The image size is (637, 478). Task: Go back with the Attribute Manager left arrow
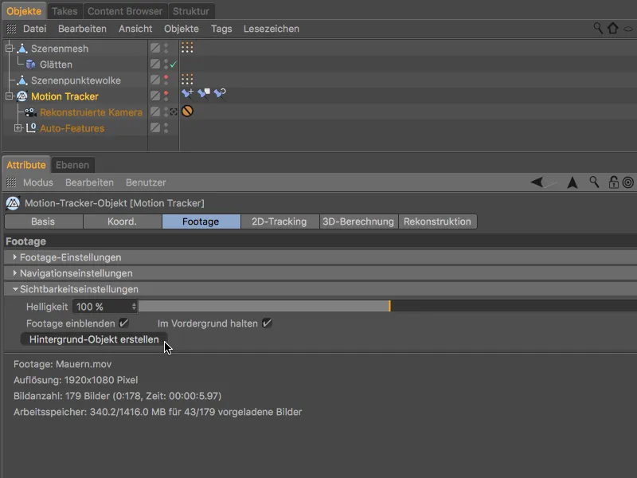click(537, 182)
